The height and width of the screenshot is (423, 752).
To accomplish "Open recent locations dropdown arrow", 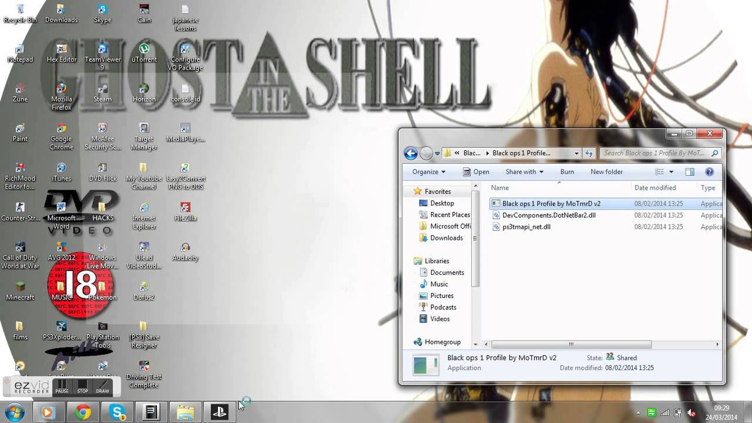I will click(437, 154).
